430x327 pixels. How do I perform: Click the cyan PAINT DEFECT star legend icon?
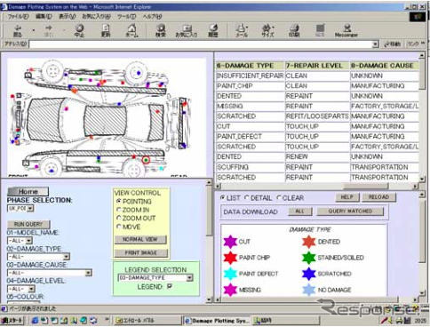point(230,274)
